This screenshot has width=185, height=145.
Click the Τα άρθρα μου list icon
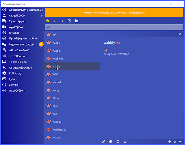click(4, 56)
